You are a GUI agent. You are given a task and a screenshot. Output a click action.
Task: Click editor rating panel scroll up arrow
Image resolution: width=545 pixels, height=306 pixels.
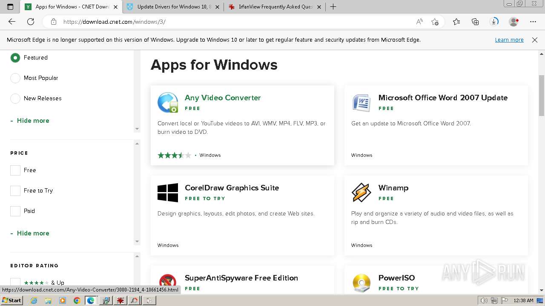(137, 256)
